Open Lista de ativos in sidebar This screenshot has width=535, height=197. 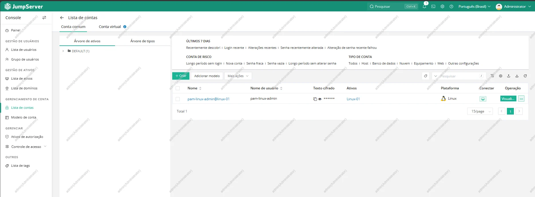pos(22,79)
